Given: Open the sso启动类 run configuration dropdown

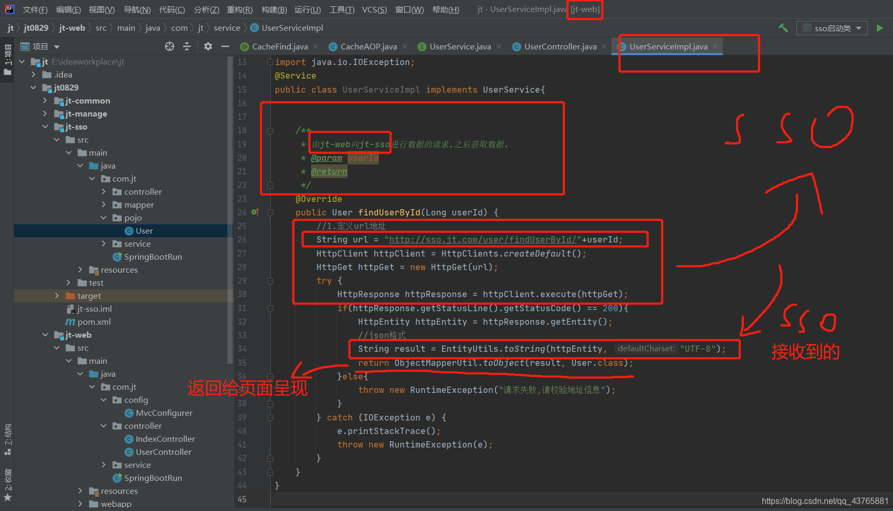Looking at the screenshot, I should point(832,28).
